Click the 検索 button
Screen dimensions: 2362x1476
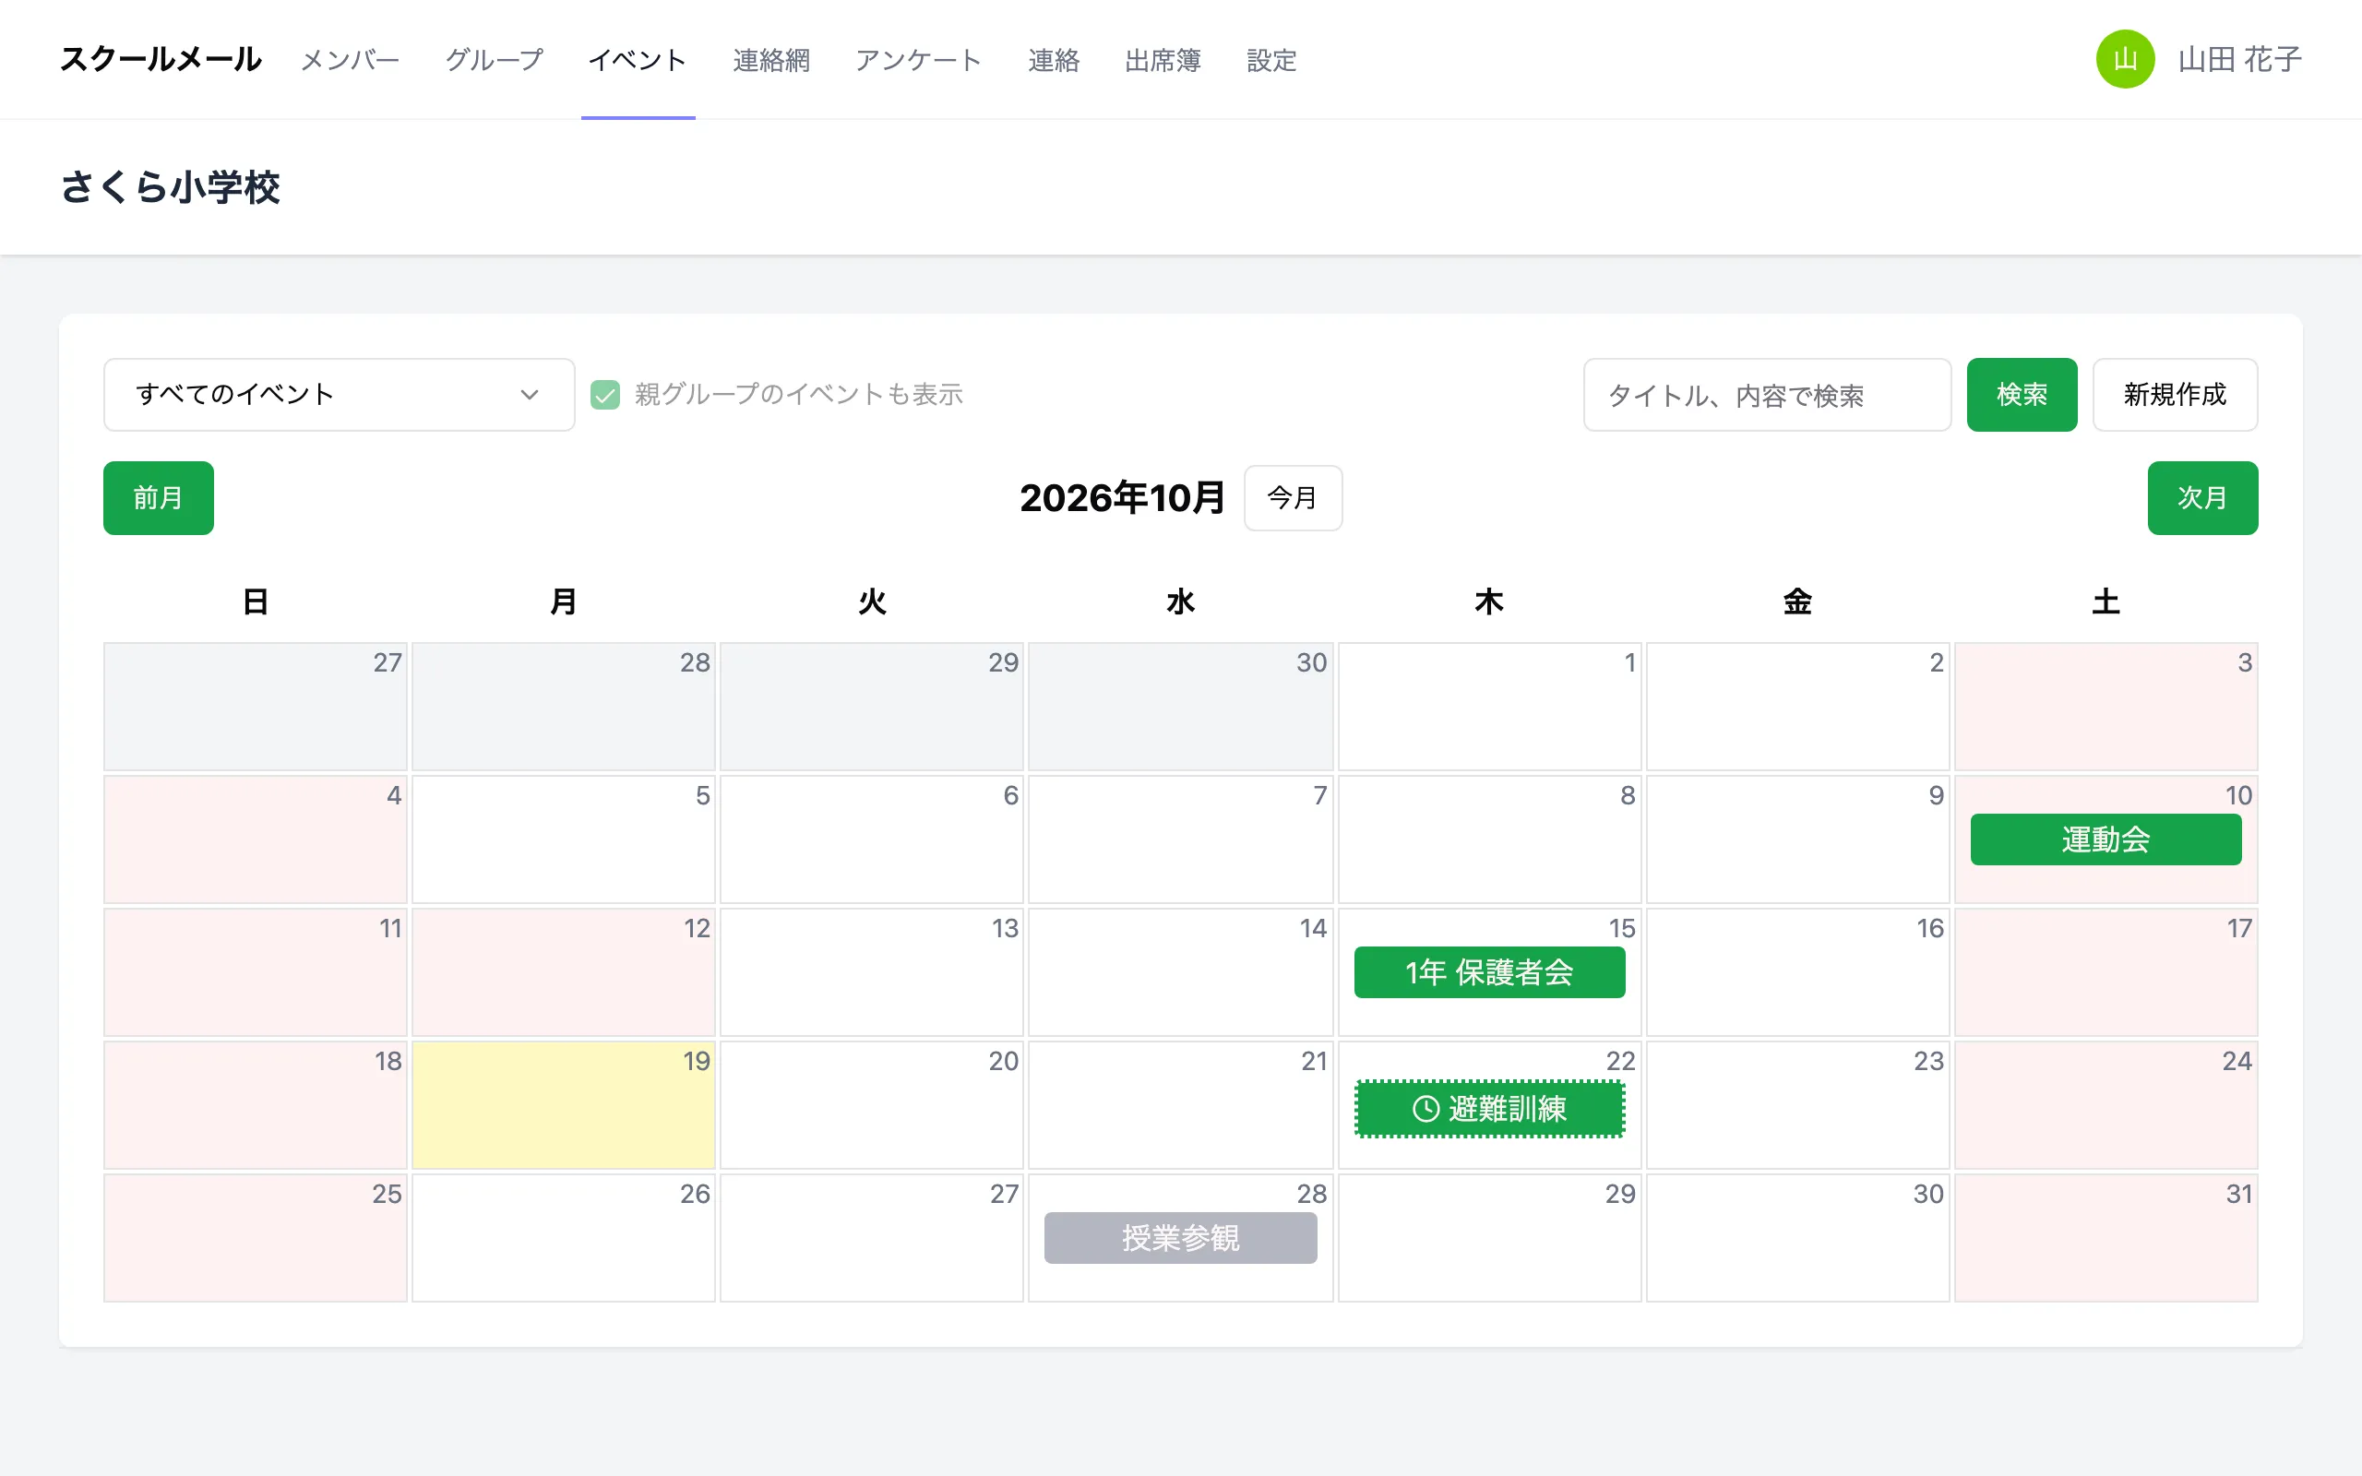[x=2022, y=395]
